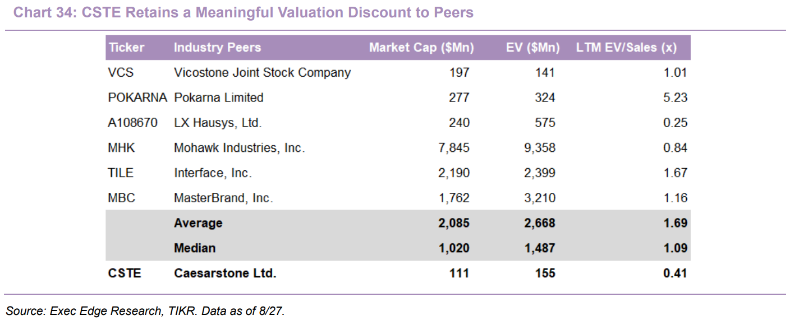Select the Median row label

(195, 248)
